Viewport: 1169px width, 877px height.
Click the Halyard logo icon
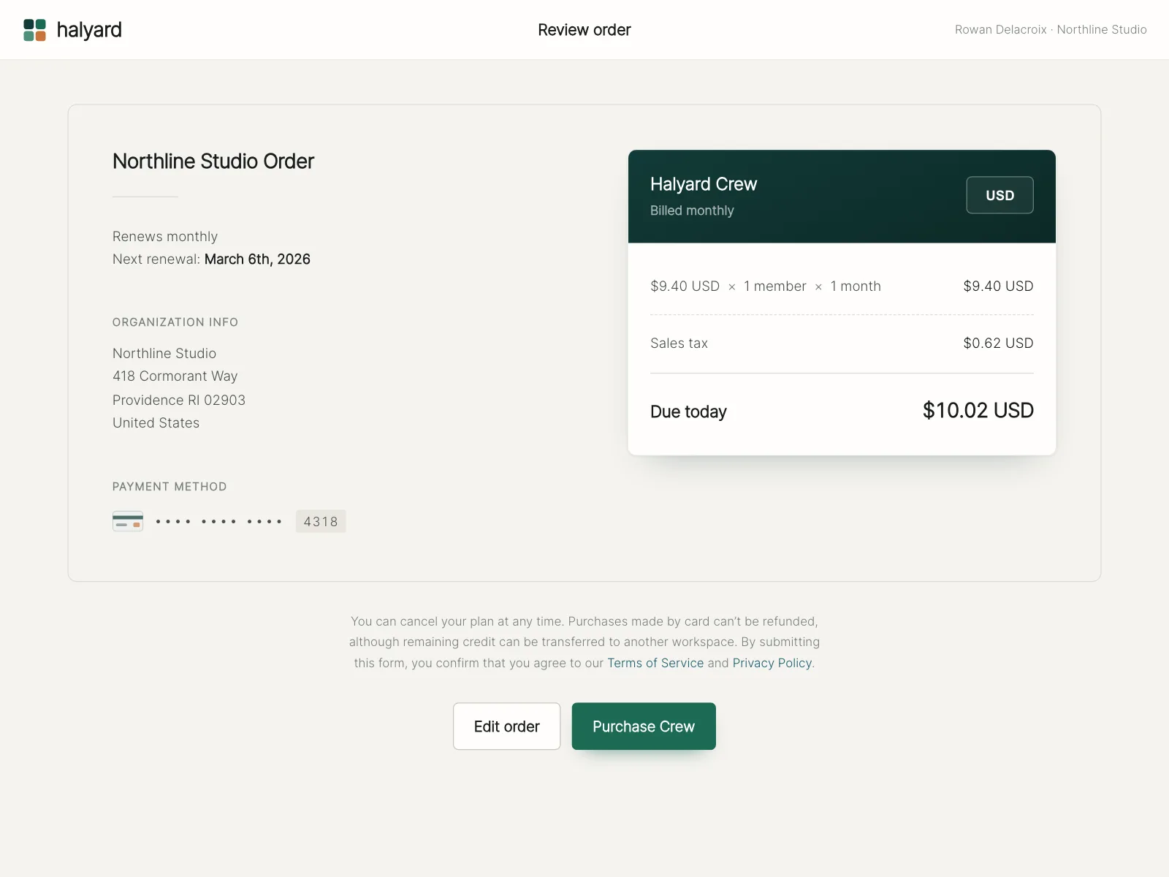[34, 30]
